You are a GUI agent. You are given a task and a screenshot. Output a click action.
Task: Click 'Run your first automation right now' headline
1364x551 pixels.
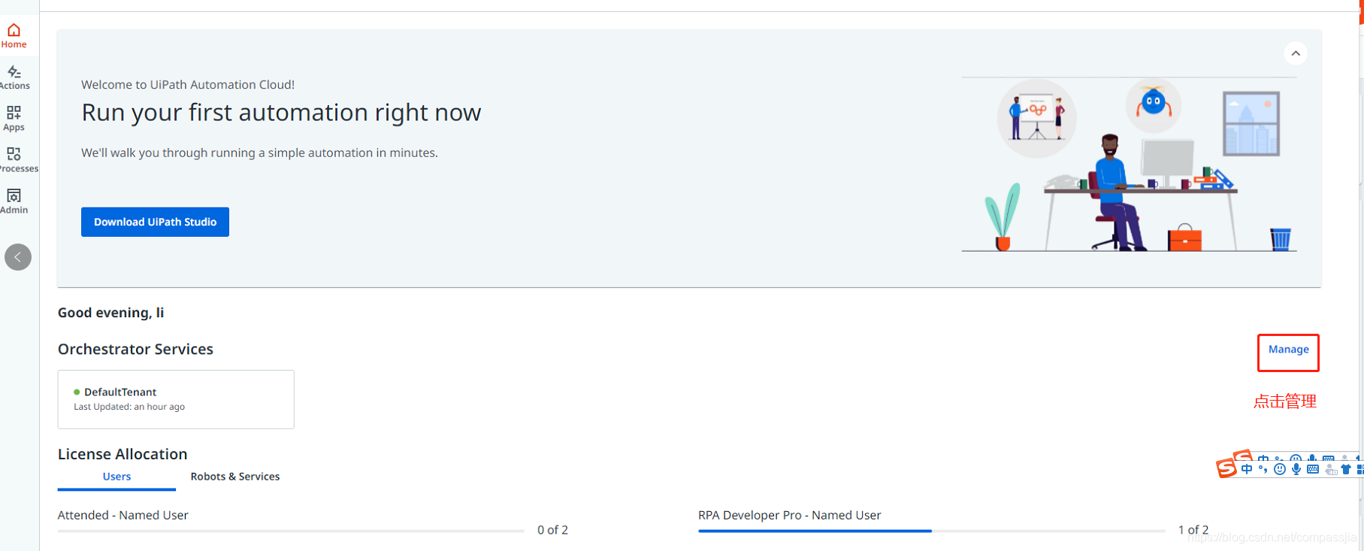point(281,113)
